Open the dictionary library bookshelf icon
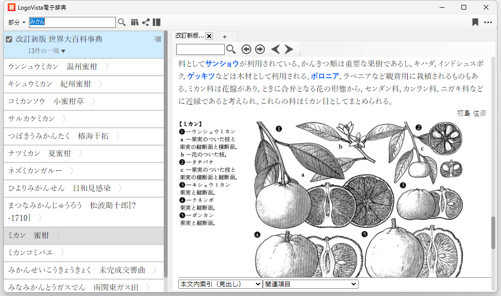501x296 pixels. [x=135, y=22]
